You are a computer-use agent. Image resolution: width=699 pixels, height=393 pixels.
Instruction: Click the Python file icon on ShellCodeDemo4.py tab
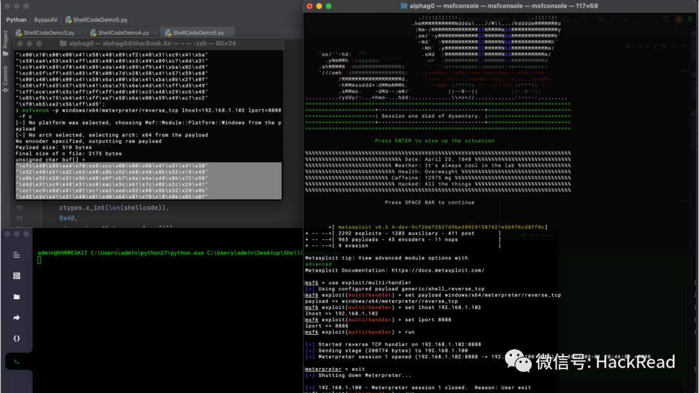[93, 32]
